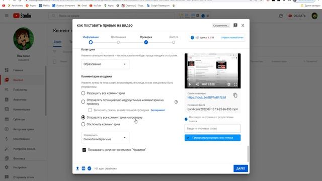322x181 pixels.
Task: Click the channel profile picture in sidebar
Action: point(24,39)
